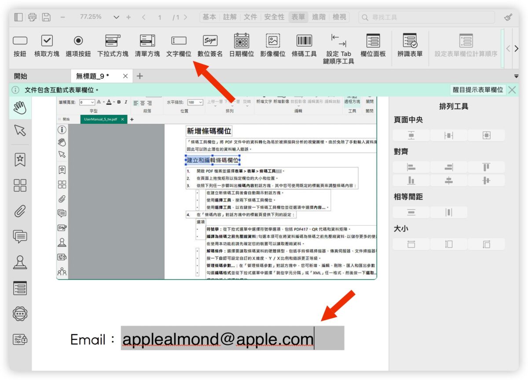The image size is (528, 380).
Task: Select the arrow selection tool in sidebar
Action: 20,130
